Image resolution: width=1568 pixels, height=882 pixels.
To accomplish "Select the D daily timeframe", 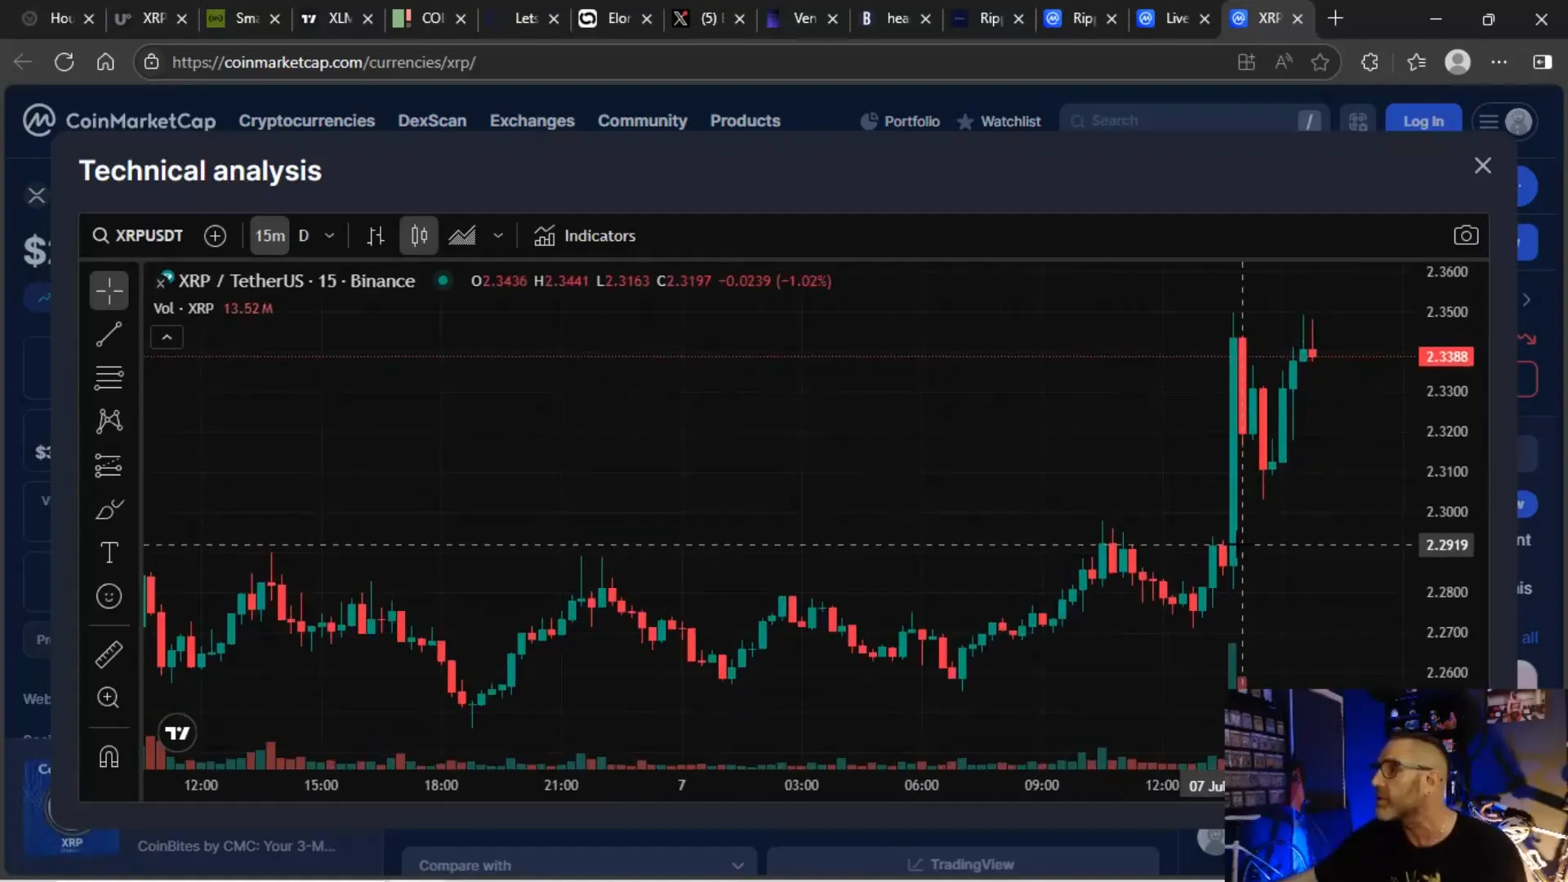I will click(304, 236).
